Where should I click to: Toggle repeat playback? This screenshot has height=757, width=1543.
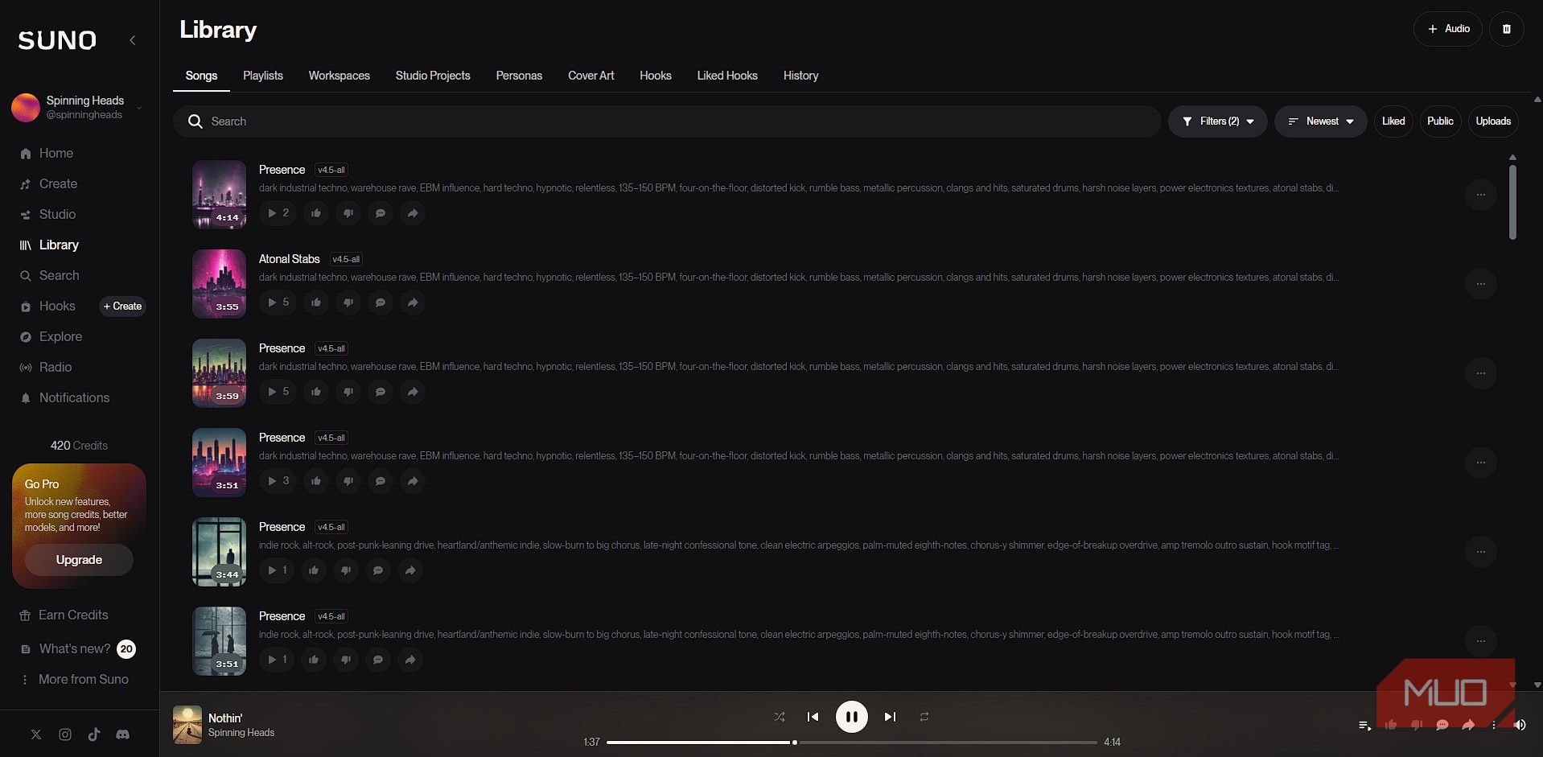[x=924, y=717]
